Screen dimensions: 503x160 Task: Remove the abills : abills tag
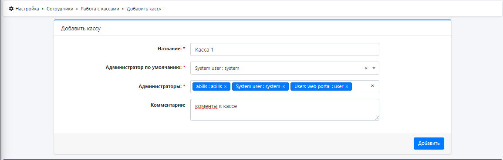[225, 87]
